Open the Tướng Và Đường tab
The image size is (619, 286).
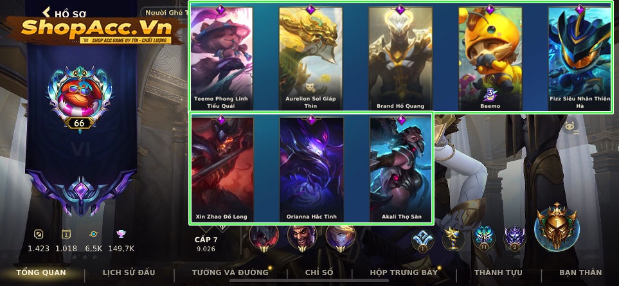pos(230,273)
